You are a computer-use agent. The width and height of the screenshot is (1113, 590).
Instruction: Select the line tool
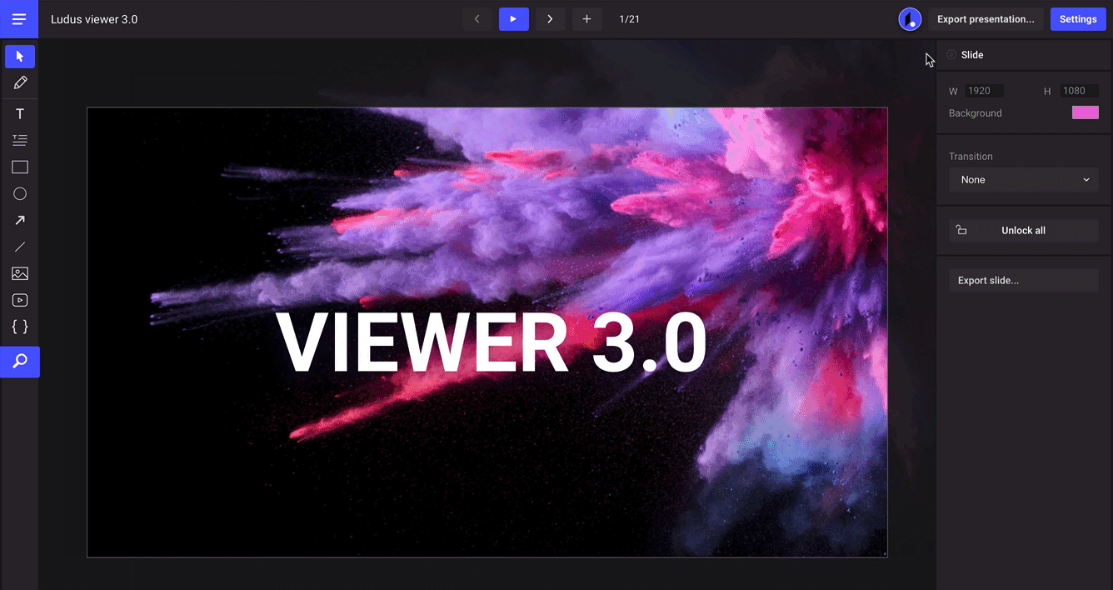point(20,247)
